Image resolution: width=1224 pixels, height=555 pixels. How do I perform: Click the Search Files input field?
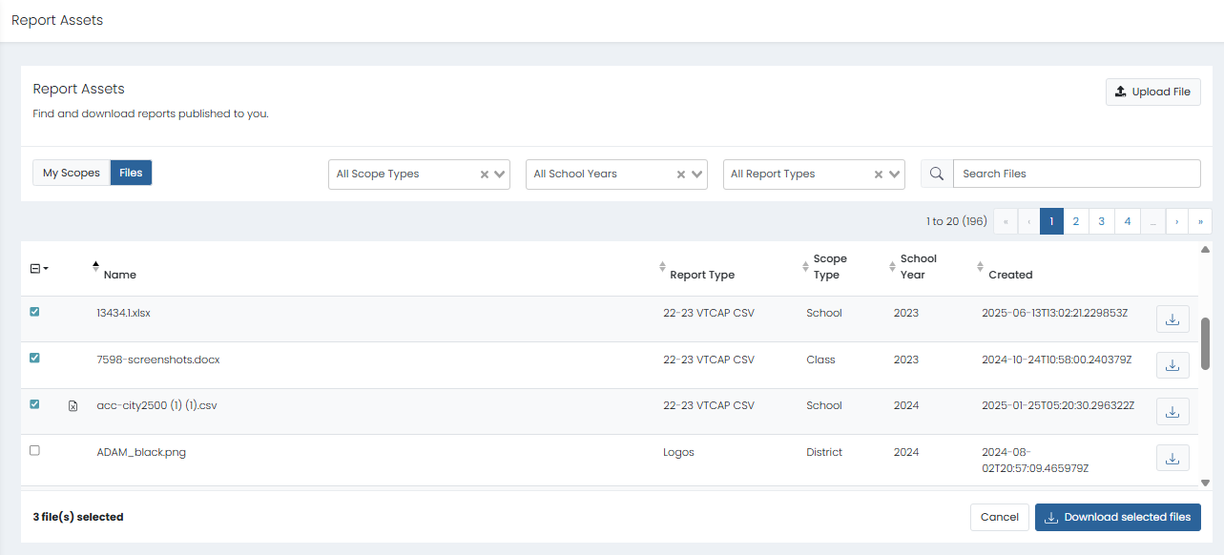tap(1076, 174)
